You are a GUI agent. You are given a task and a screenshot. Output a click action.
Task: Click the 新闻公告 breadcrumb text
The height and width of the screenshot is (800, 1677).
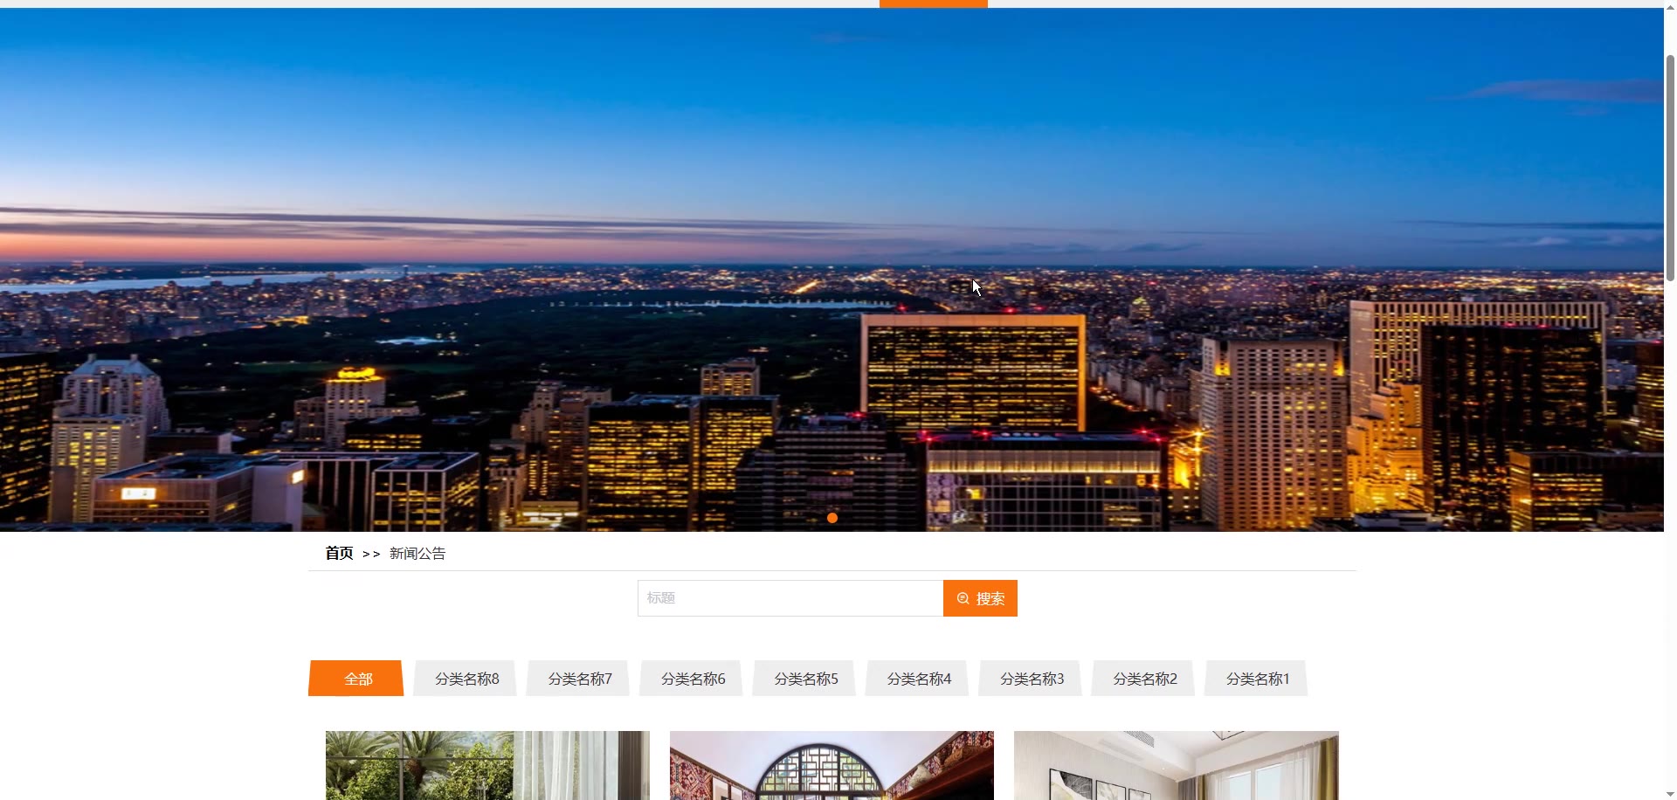pos(418,553)
